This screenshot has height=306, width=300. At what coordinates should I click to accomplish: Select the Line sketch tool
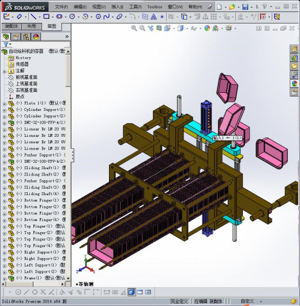33,17
